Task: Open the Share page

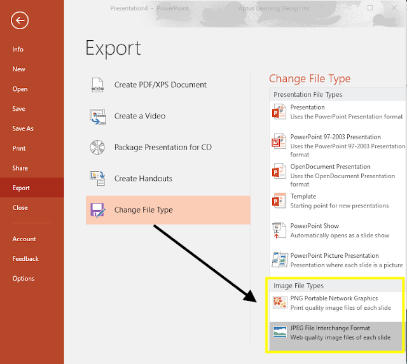Action: tap(20, 168)
